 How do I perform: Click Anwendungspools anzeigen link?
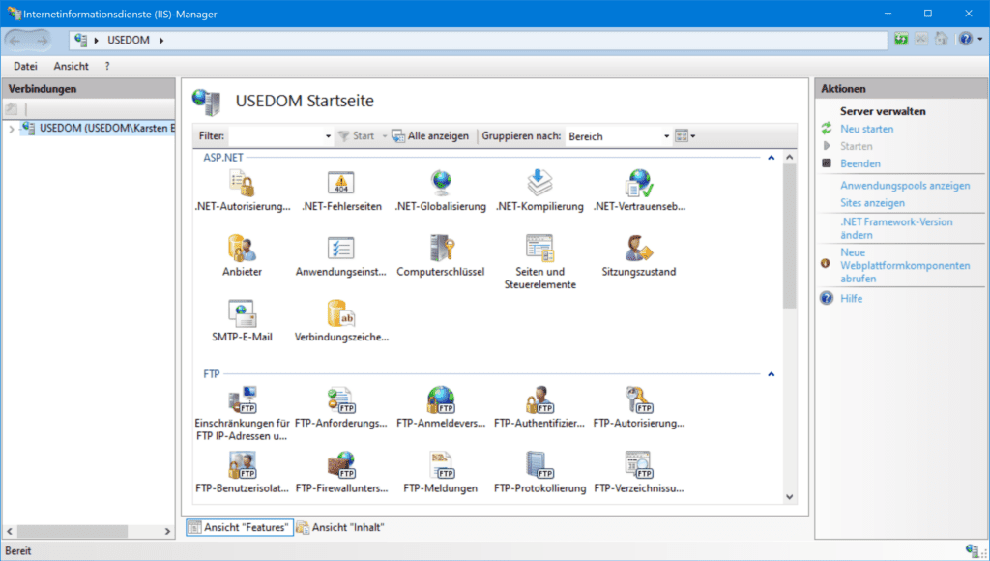point(905,186)
